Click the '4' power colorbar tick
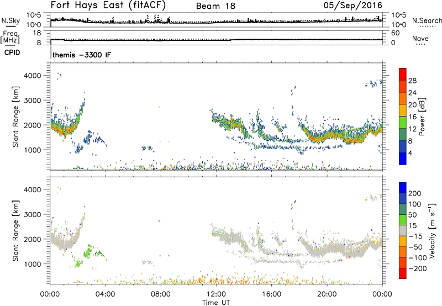 411,153
